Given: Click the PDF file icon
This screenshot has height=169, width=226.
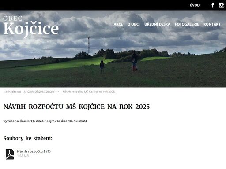Looking at the screenshot, I should click(x=10, y=154).
